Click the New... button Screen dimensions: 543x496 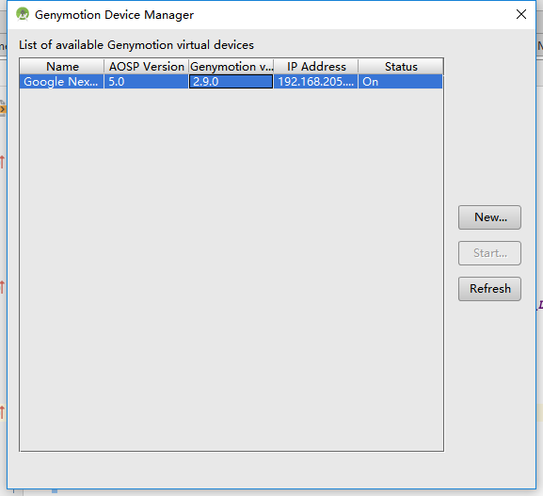[x=489, y=217]
